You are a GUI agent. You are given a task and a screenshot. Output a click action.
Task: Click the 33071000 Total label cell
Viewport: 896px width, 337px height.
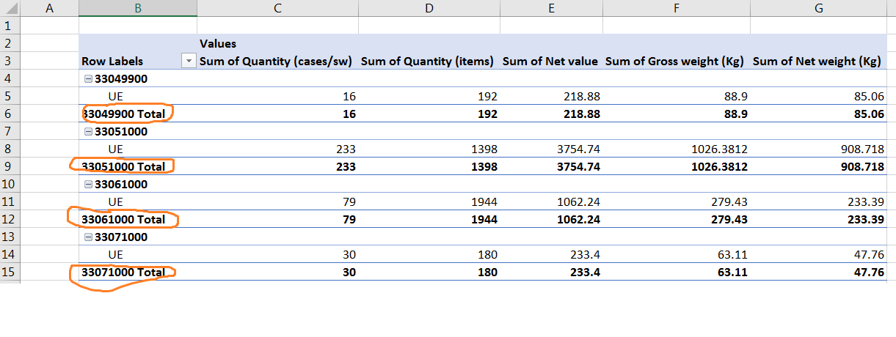tap(138, 272)
